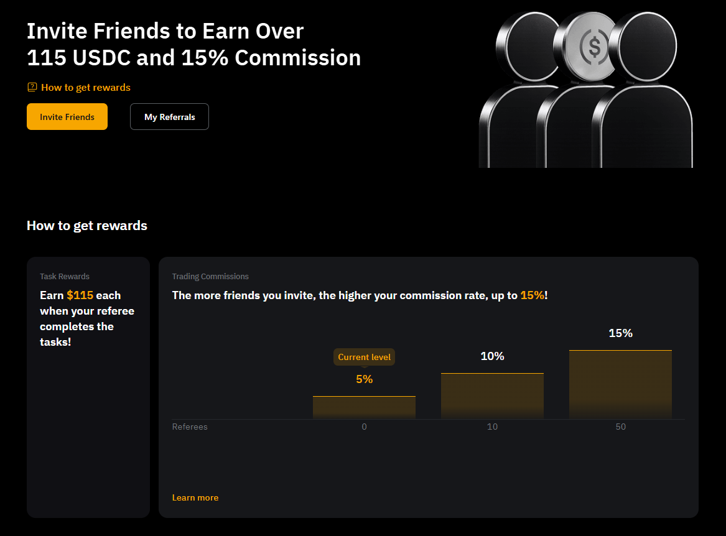Click the Referees axis label

[190, 427]
